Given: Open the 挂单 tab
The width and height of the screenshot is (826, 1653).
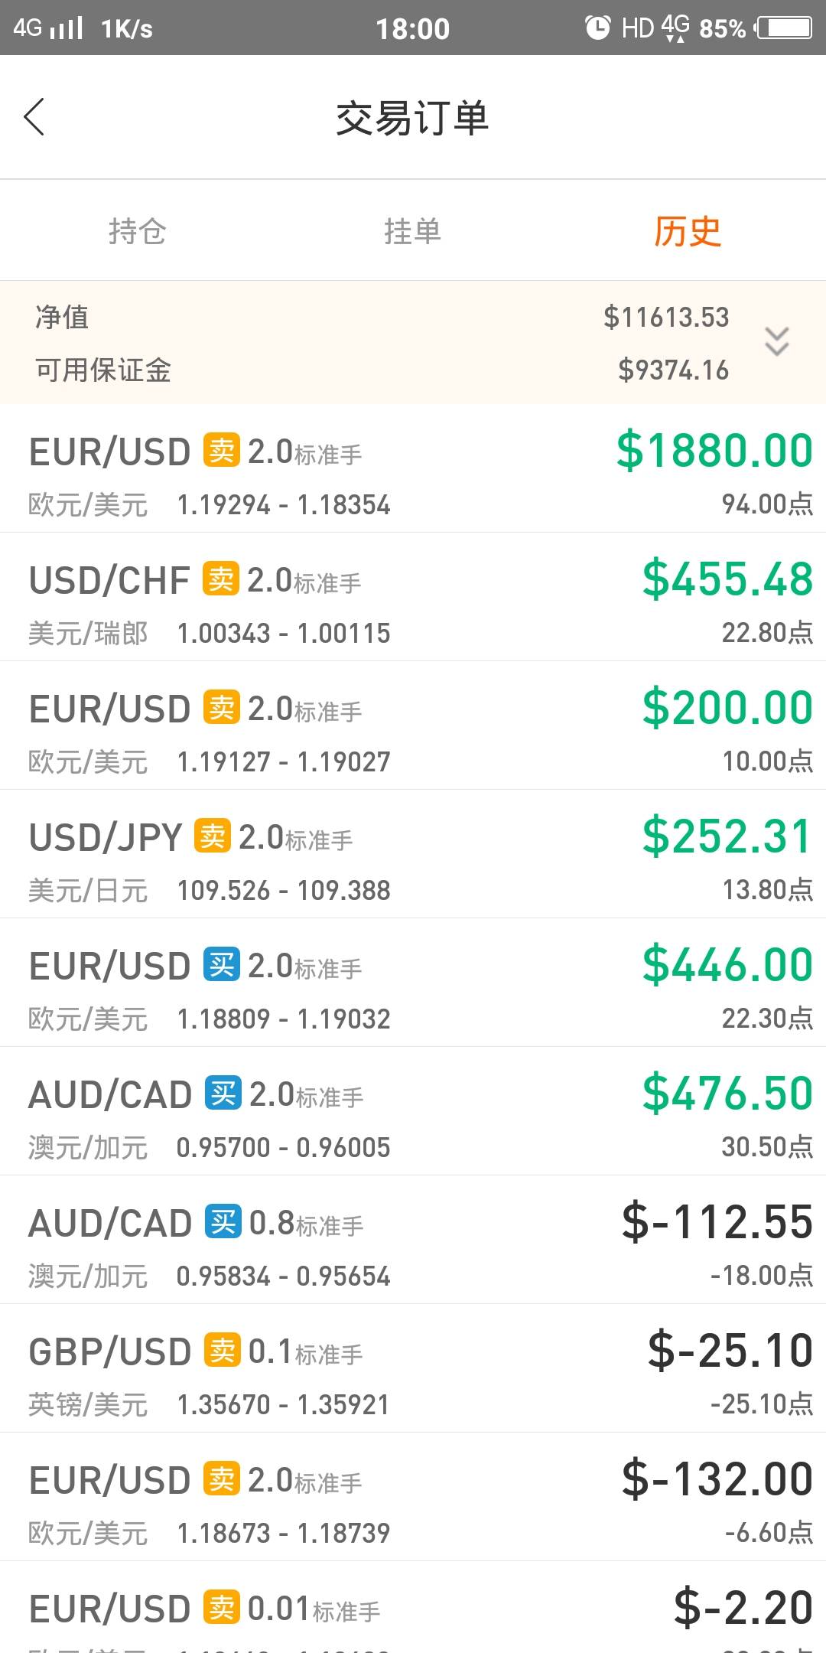Looking at the screenshot, I should tap(412, 231).
